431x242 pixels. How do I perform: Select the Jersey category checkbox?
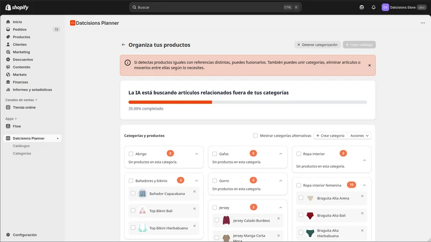click(x=214, y=208)
